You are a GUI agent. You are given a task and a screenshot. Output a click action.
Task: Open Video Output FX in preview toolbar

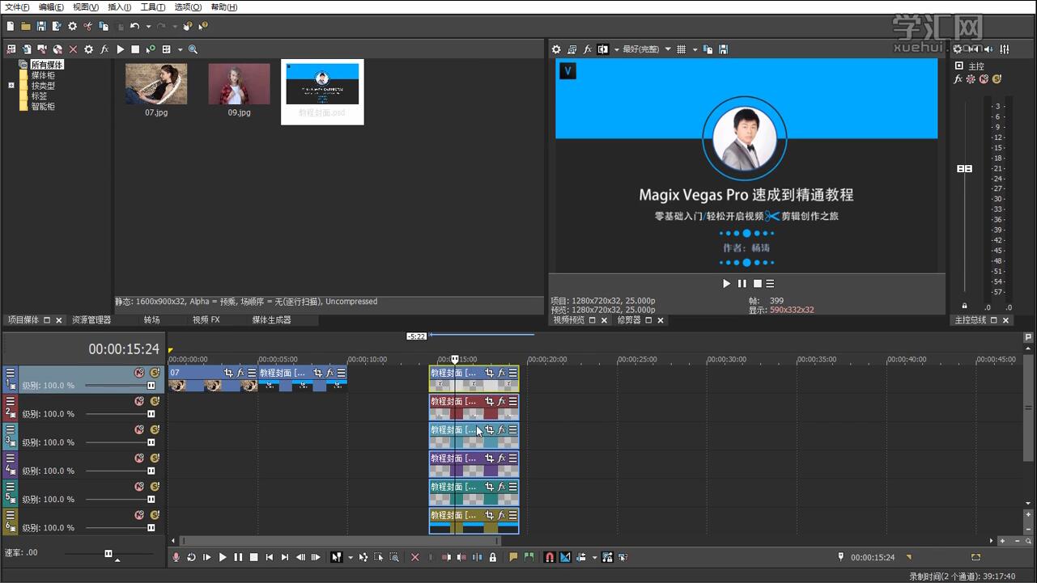(588, 49)
